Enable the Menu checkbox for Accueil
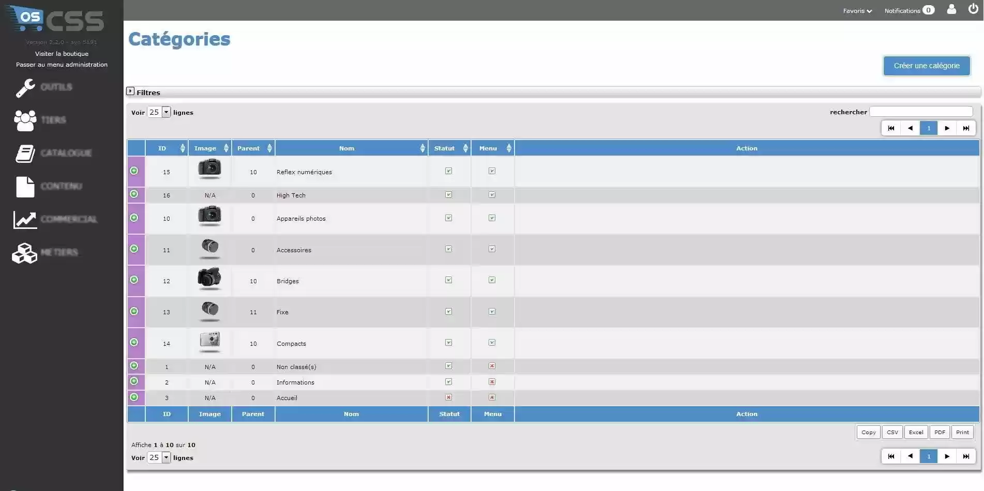984x491 pixels. pos(492,397)
